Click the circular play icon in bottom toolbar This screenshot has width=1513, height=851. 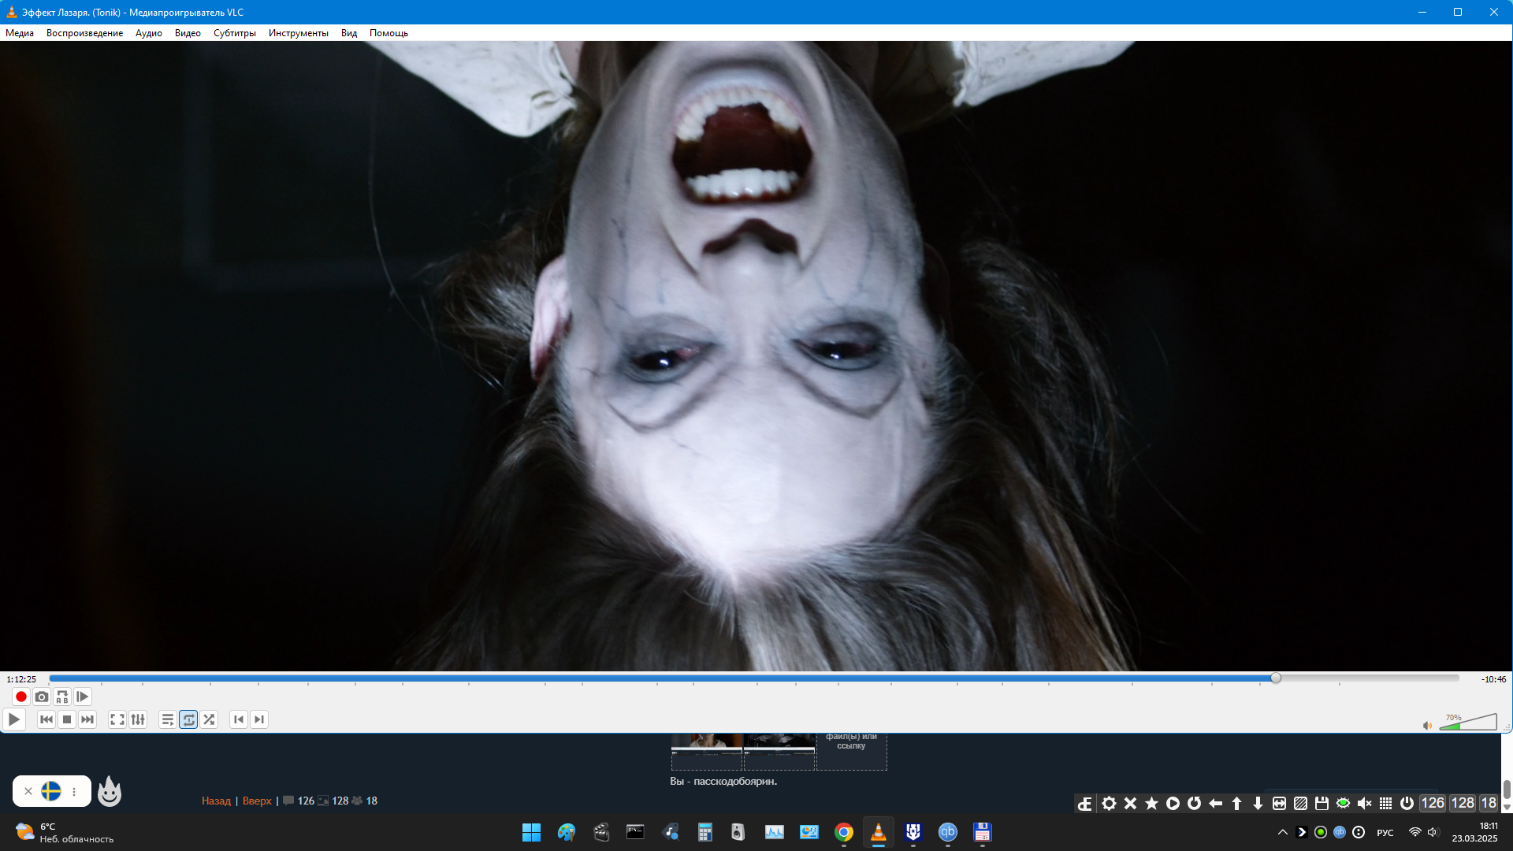pos(1173,803)
